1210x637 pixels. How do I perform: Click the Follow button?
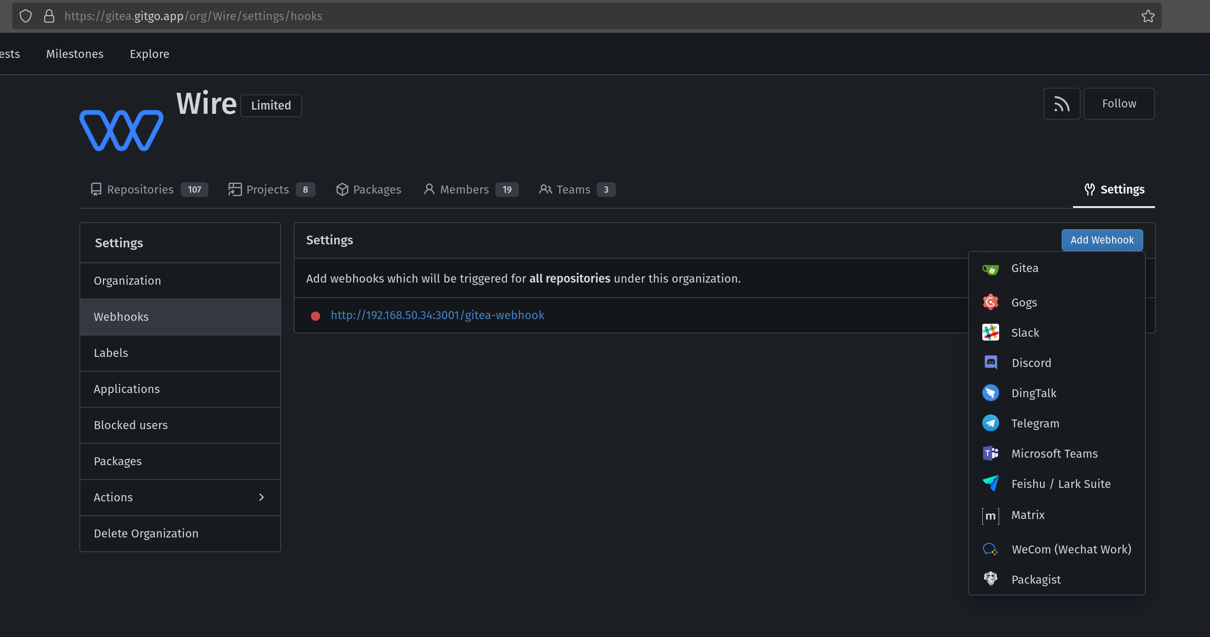click(x=1118, y=104)
